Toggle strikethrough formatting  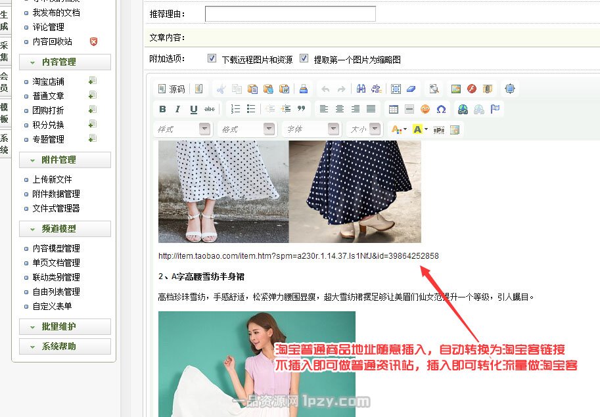[x=210, y=109]
